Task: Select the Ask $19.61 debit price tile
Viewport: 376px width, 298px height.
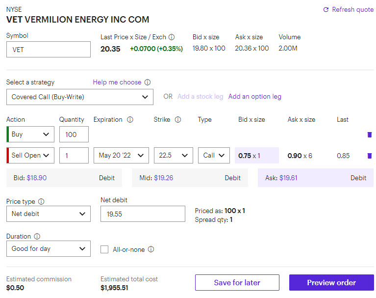Action: coord(316,178)
